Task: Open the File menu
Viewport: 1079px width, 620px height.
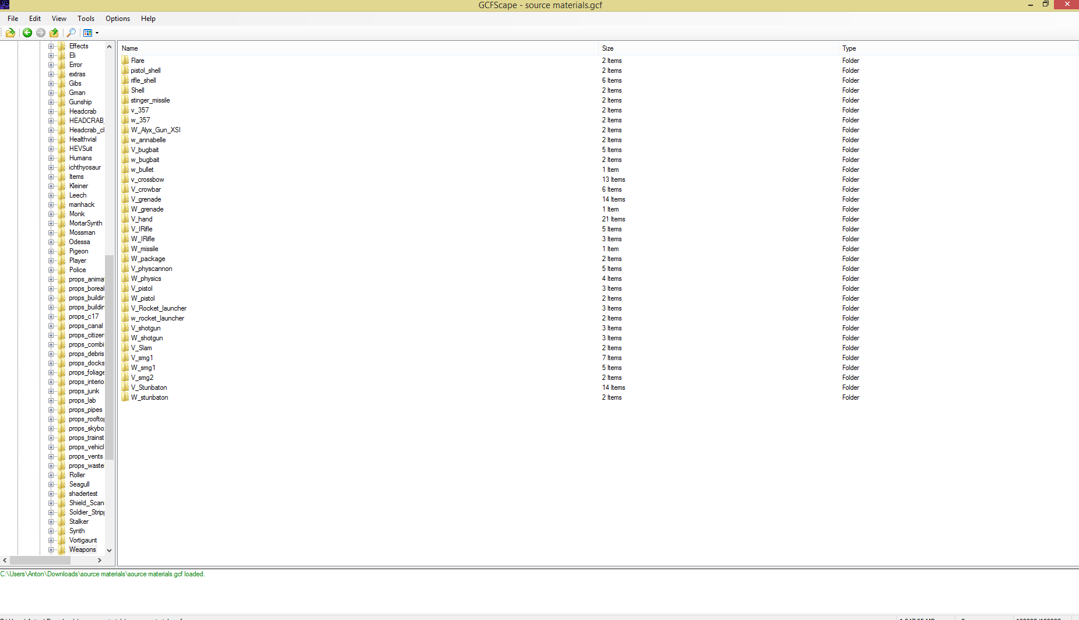Action: click(x=13, y=19)
